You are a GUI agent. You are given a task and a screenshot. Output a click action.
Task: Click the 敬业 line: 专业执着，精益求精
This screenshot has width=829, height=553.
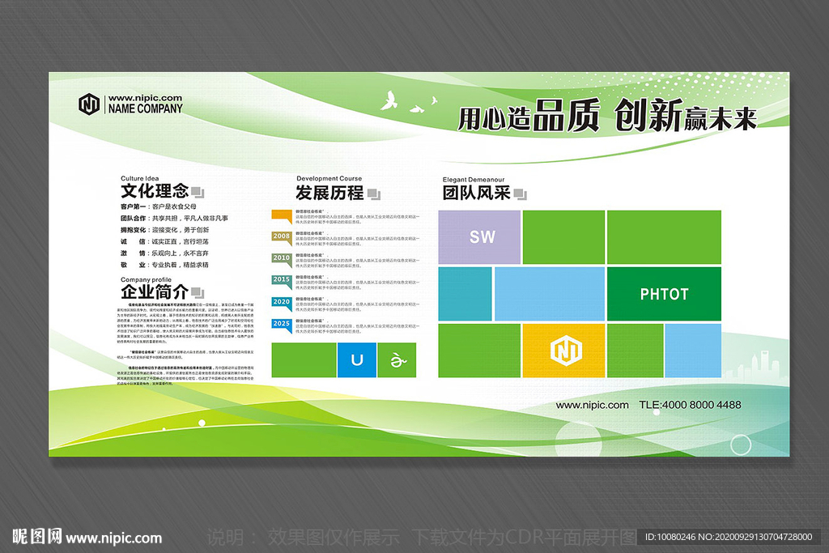pyautogui.click(x=164, y=265)
